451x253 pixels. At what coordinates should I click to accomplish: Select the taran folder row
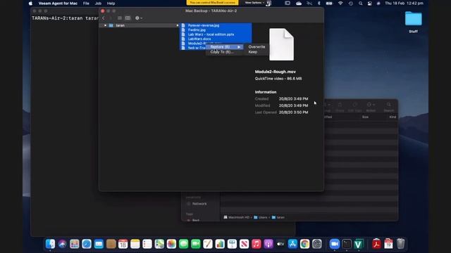pyautogui.click(x=140, y=25)
